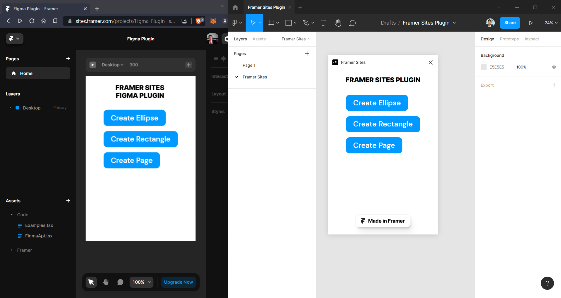Open Framer logo main menu

point(14,39)
